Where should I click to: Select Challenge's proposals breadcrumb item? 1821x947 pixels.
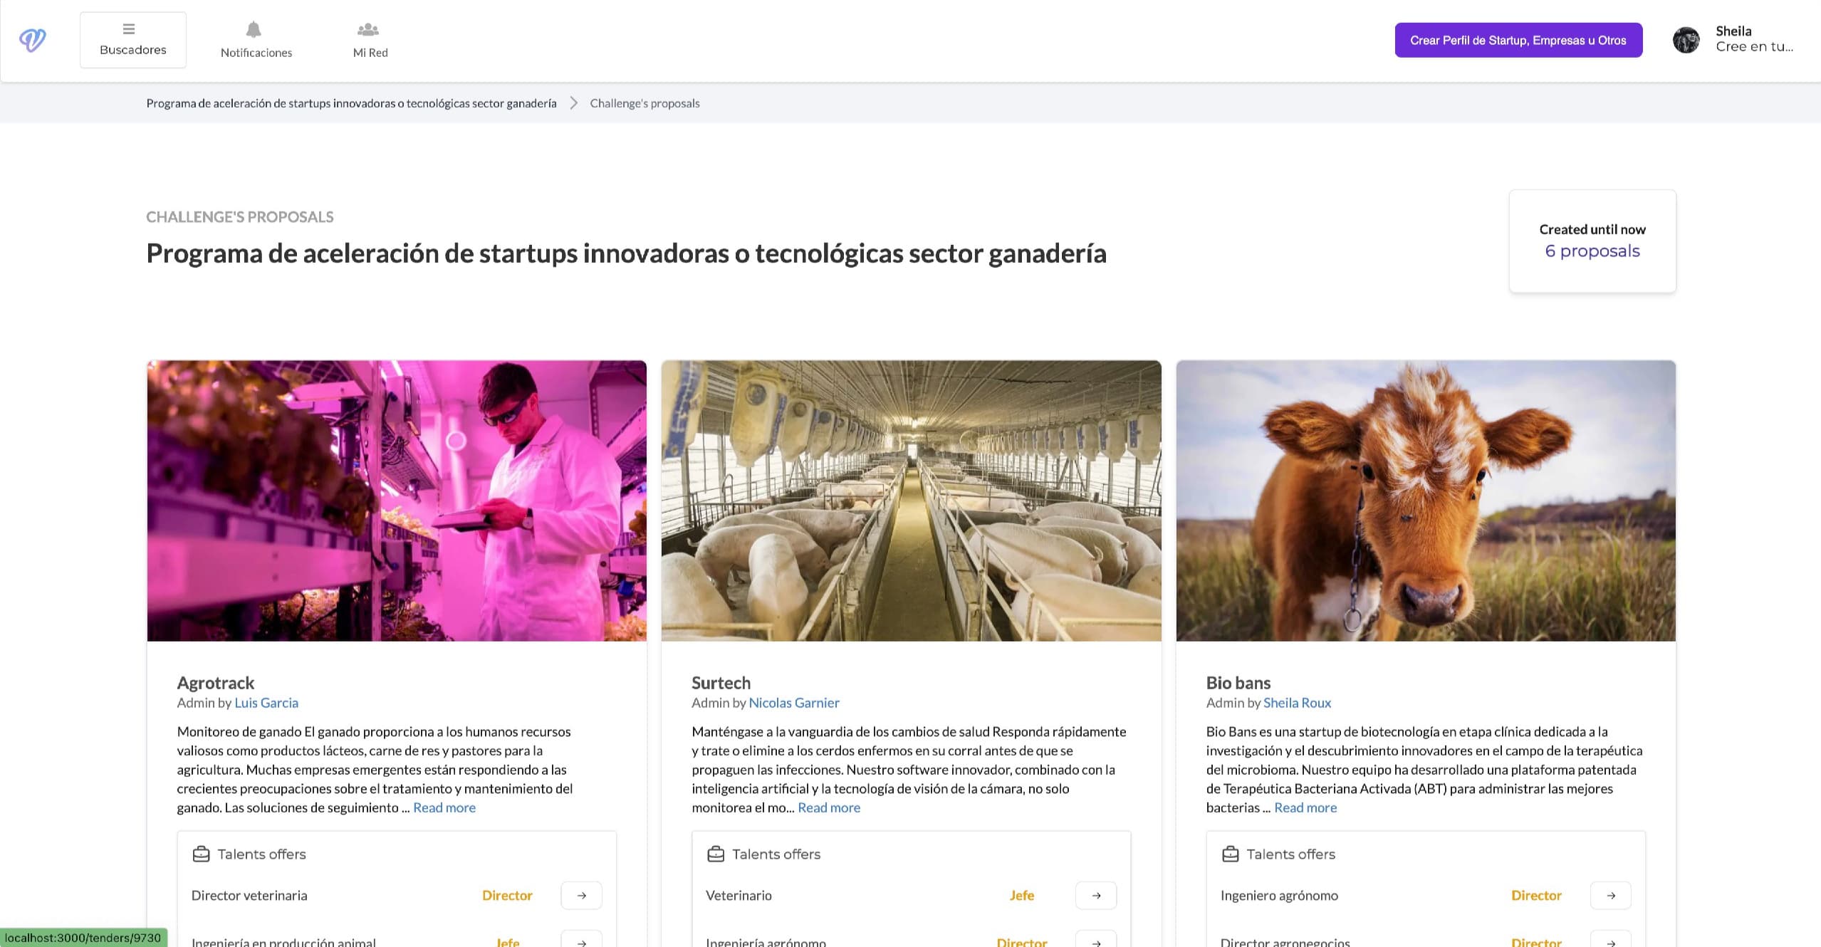click(644, 103)
